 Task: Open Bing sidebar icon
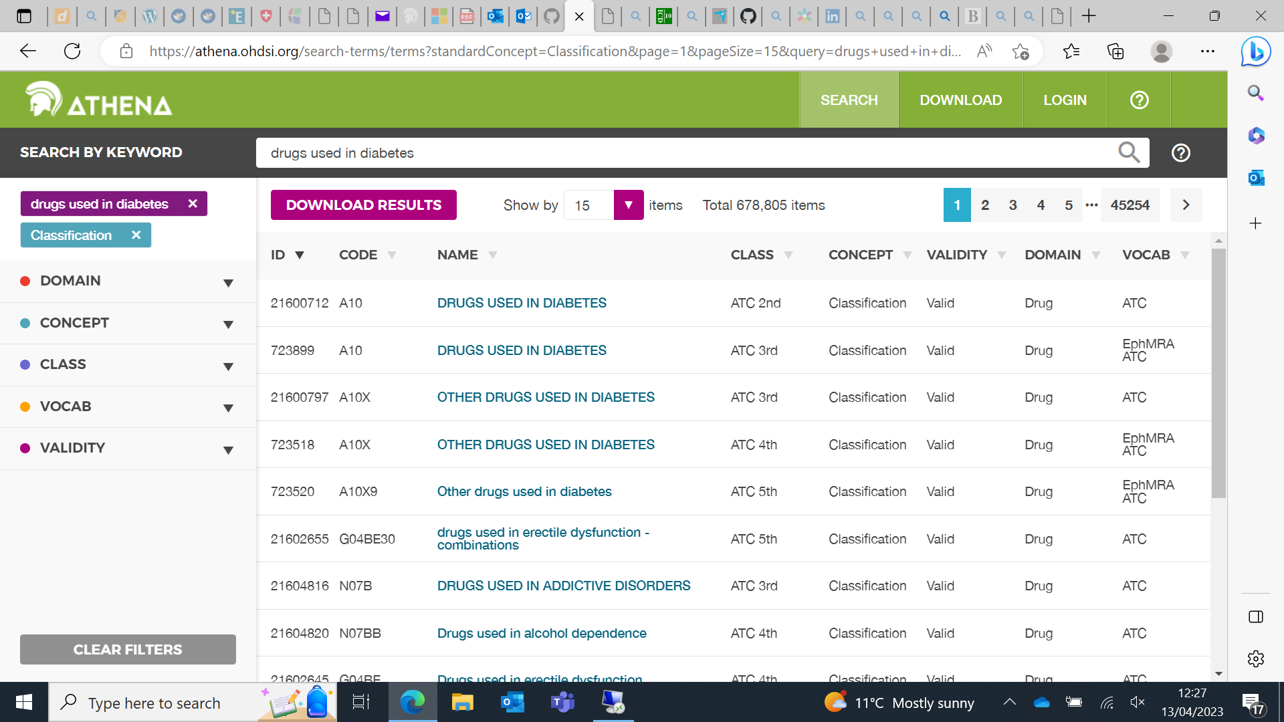1255,51
